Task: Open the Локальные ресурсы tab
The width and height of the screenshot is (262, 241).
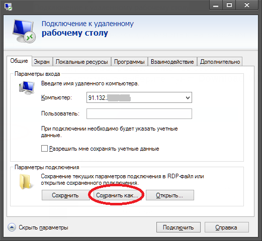Action: 81,62
